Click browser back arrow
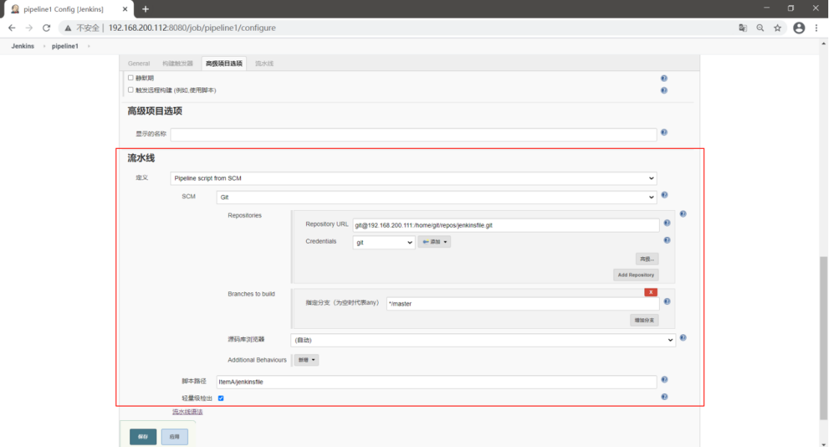 tap(12, 28)
